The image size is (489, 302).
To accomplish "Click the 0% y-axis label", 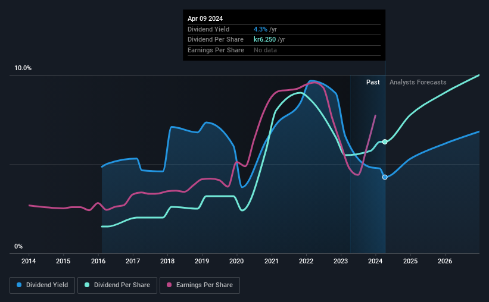I will tap(18, 247).
